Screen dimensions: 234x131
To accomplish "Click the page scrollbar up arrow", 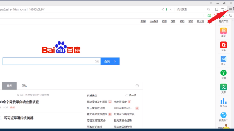I will [233, 20].
